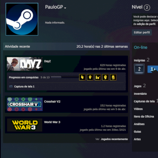Click the Steam logo profile avatar
Viewport: 158px width, 158px height.
(x=22, y=19)
